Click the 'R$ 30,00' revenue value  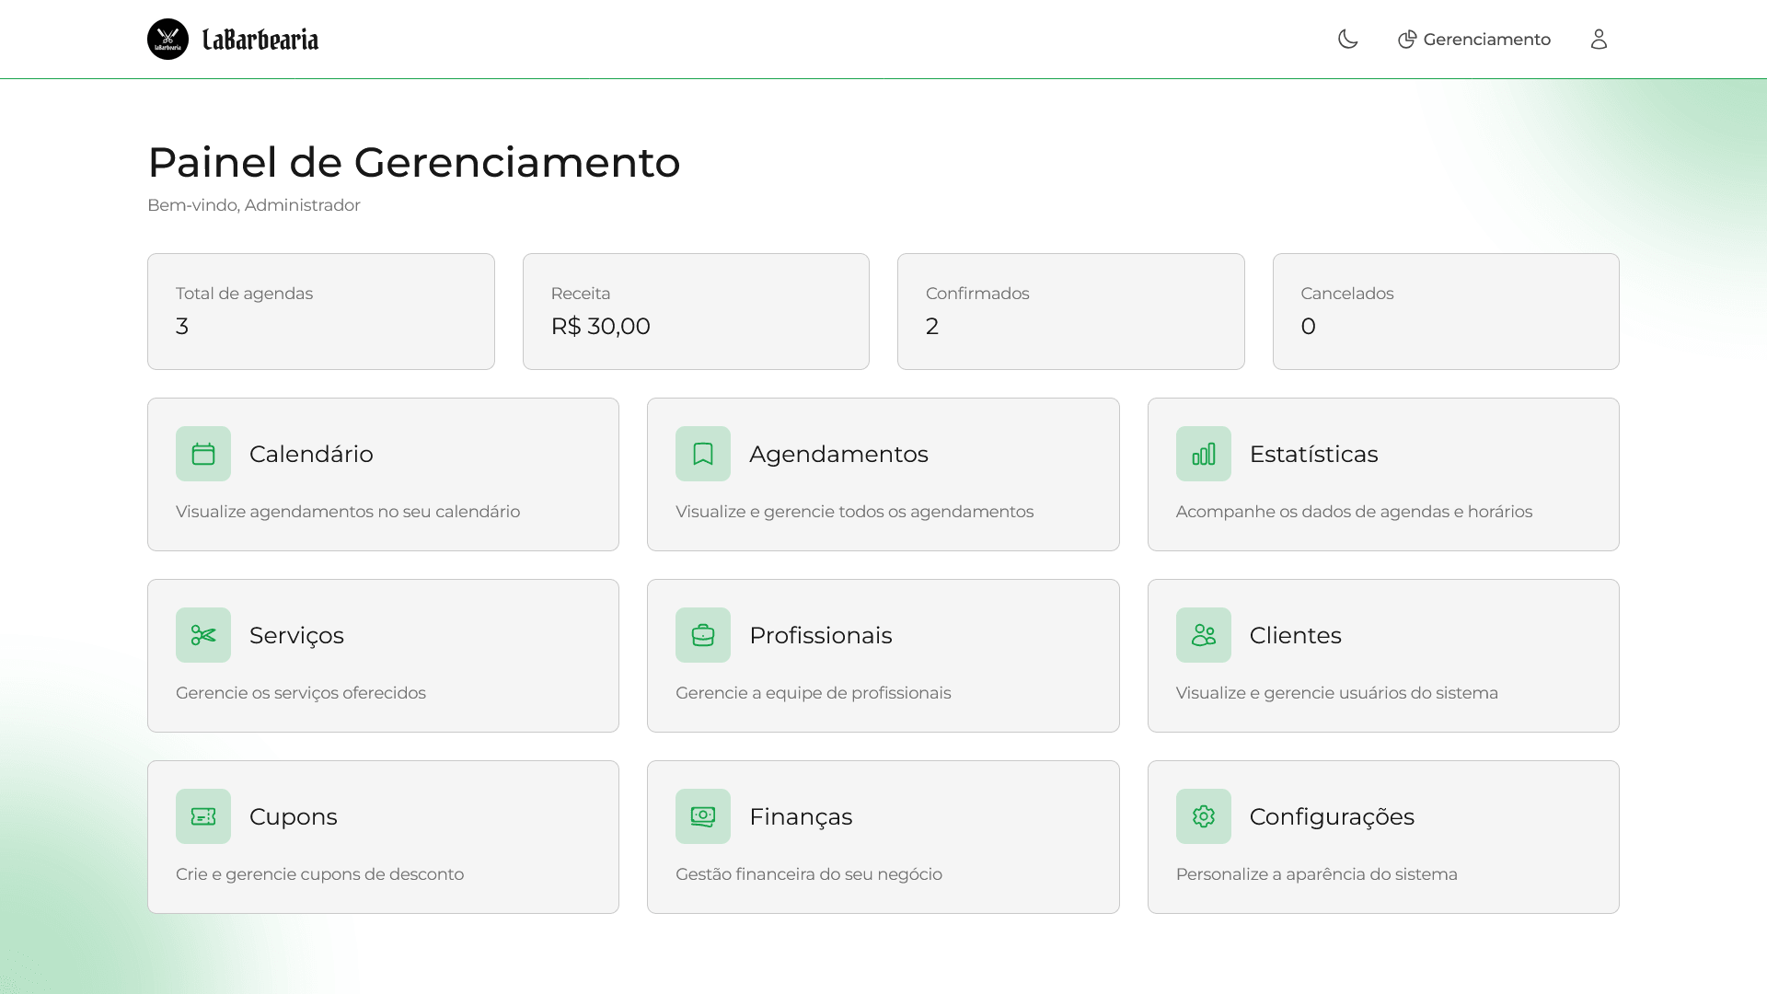coord(601,326)
